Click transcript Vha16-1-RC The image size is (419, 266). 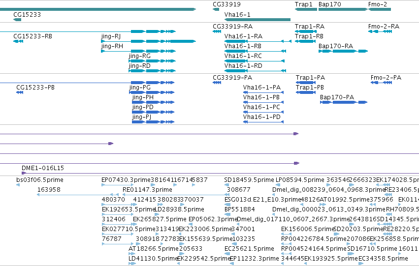[255, 61]
